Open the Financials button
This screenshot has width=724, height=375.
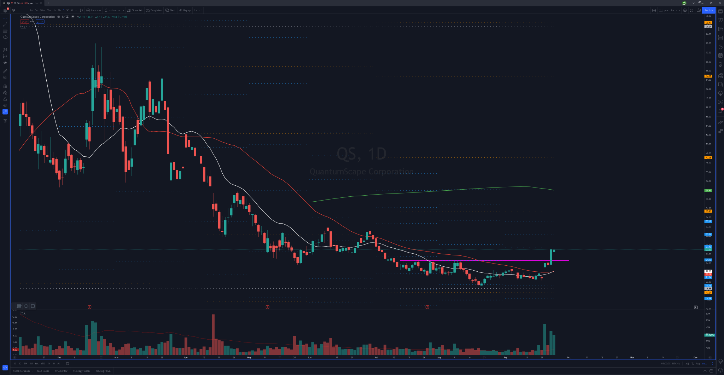coord(135,10)
